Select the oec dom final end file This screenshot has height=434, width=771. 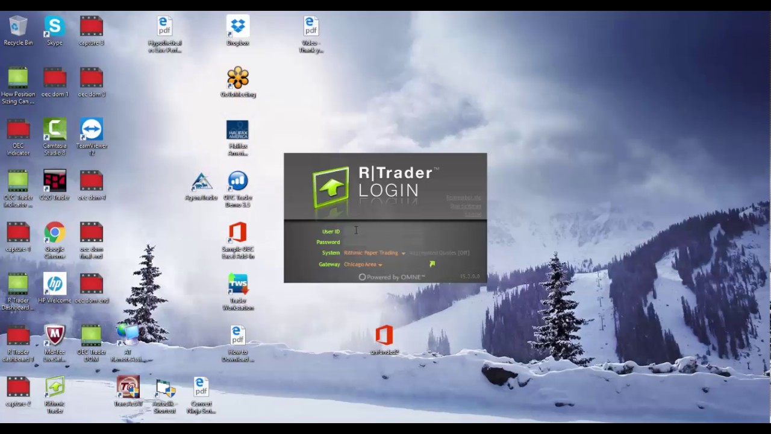pos(92,241)
